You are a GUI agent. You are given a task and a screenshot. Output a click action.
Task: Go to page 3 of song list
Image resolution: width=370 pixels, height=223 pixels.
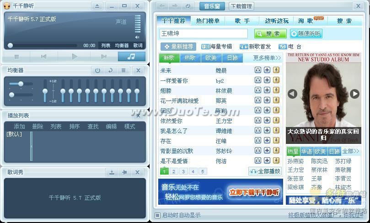pyautogui.click(x=183, y=171)
